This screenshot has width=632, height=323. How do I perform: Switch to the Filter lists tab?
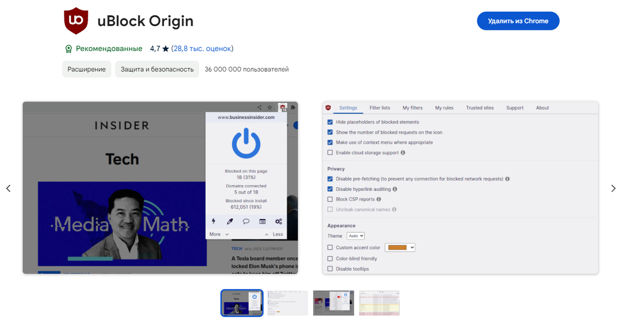(x=380, y=108)
